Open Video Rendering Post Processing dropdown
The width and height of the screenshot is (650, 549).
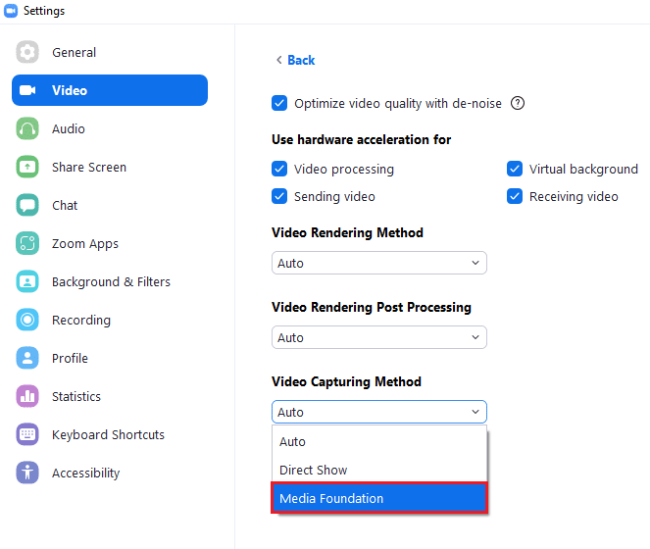[x=378, y=337]
